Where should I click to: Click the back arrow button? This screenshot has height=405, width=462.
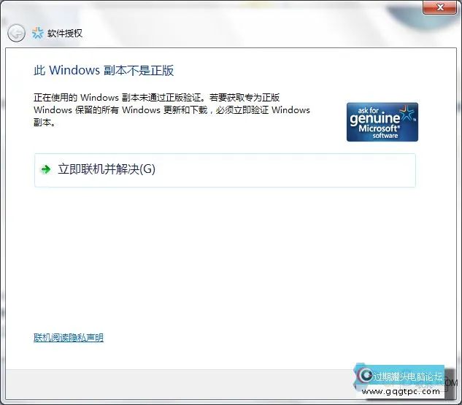16,33
